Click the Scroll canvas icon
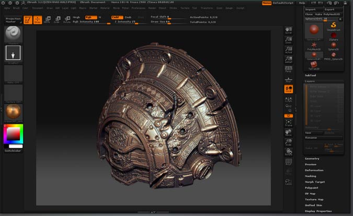353x216 pixels. click(x=288, y=31)
